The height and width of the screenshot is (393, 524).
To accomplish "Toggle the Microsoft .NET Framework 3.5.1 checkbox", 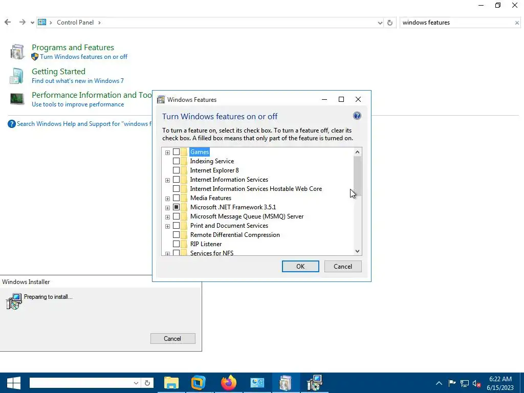I will [x=176, y=207].
